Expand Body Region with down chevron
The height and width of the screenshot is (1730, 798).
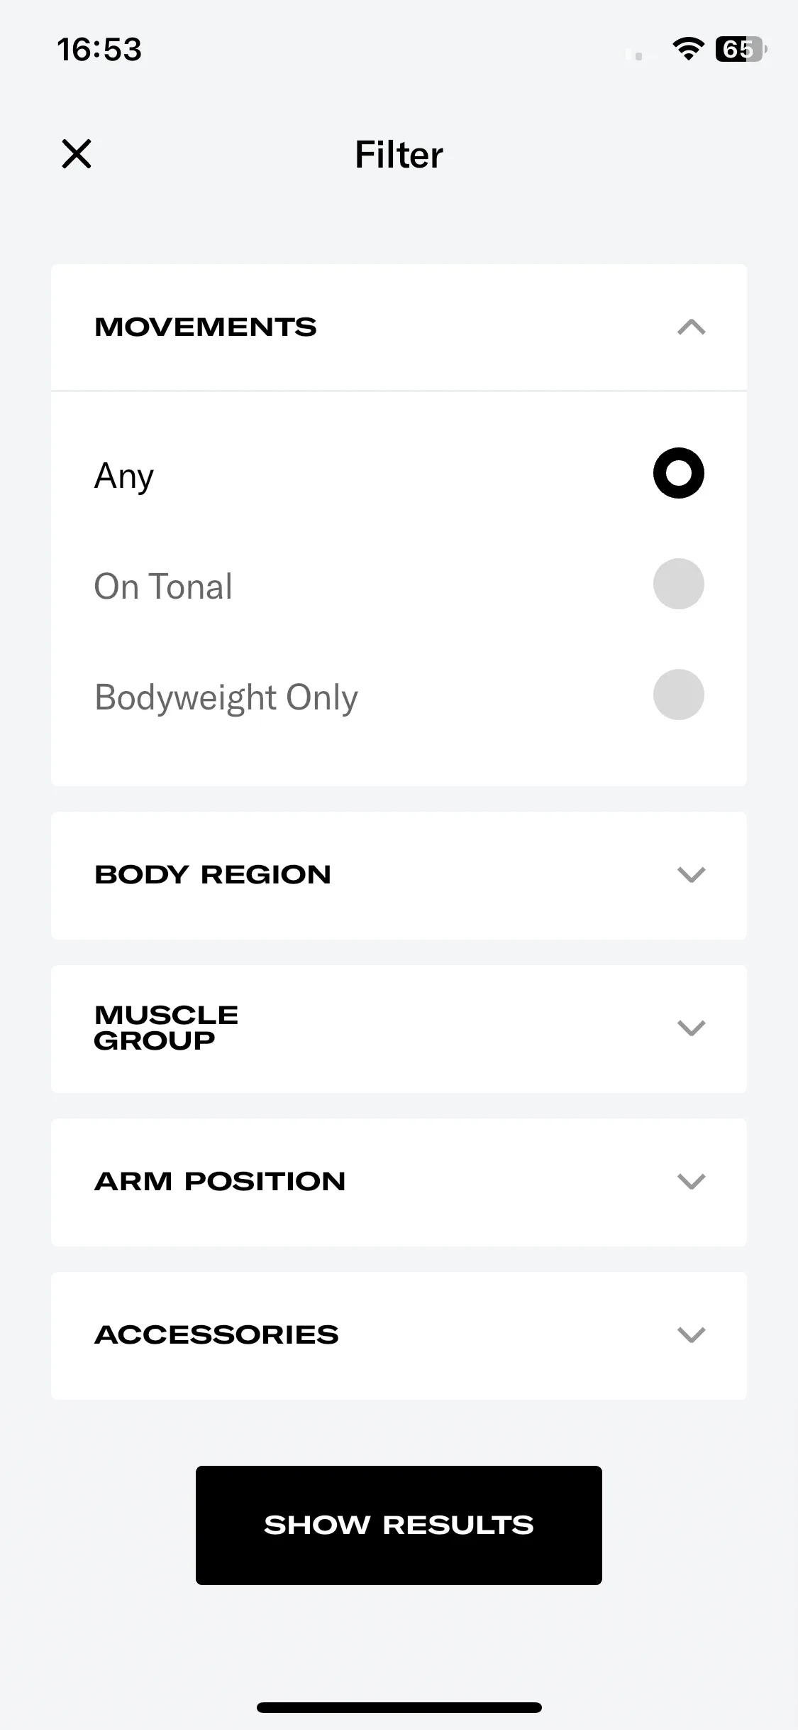point(691,875)
